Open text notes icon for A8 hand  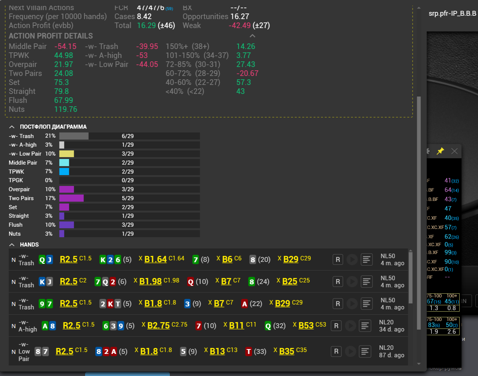click(x=365, y=325)
